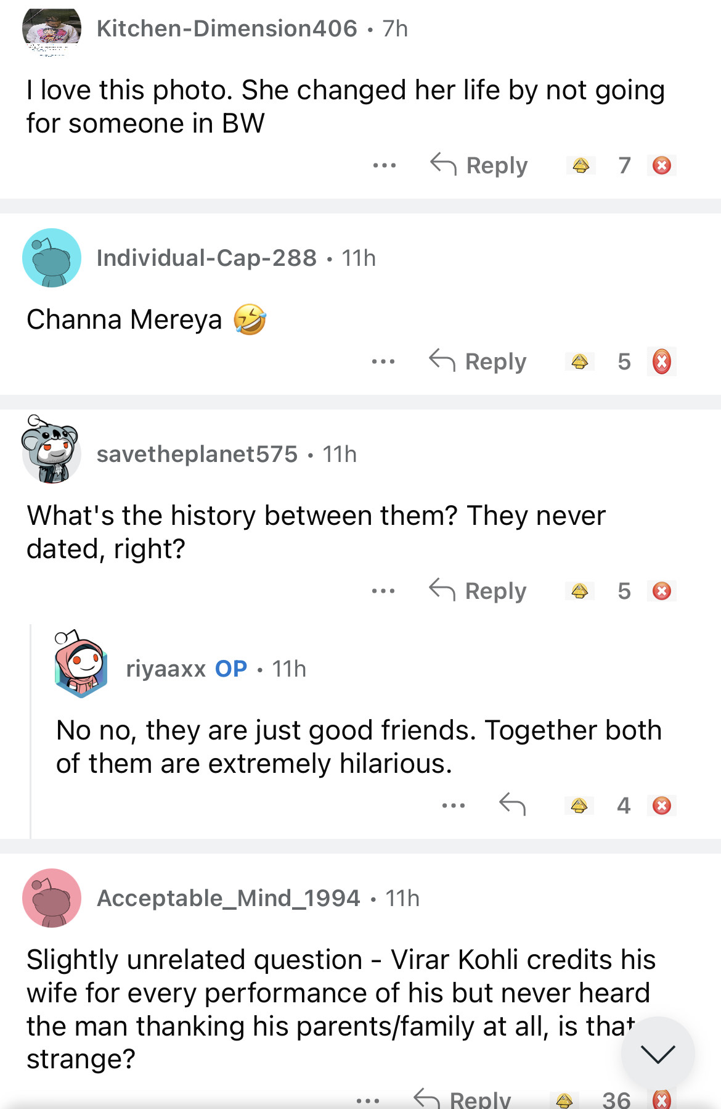This screenshot has width=721, height=1109.
Task: Open more options for Kitchen-Dimension406's comment
Action: [x=385, y=165]
